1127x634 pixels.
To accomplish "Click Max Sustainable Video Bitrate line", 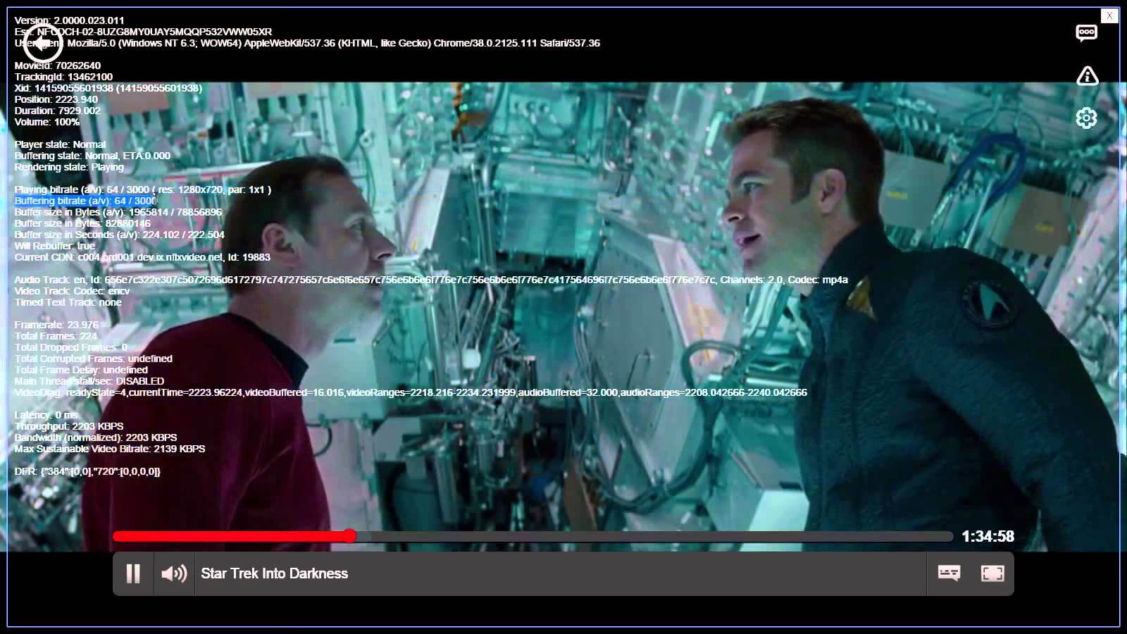I will [110, 449].
